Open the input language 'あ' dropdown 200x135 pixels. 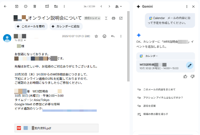pos(118,6)
